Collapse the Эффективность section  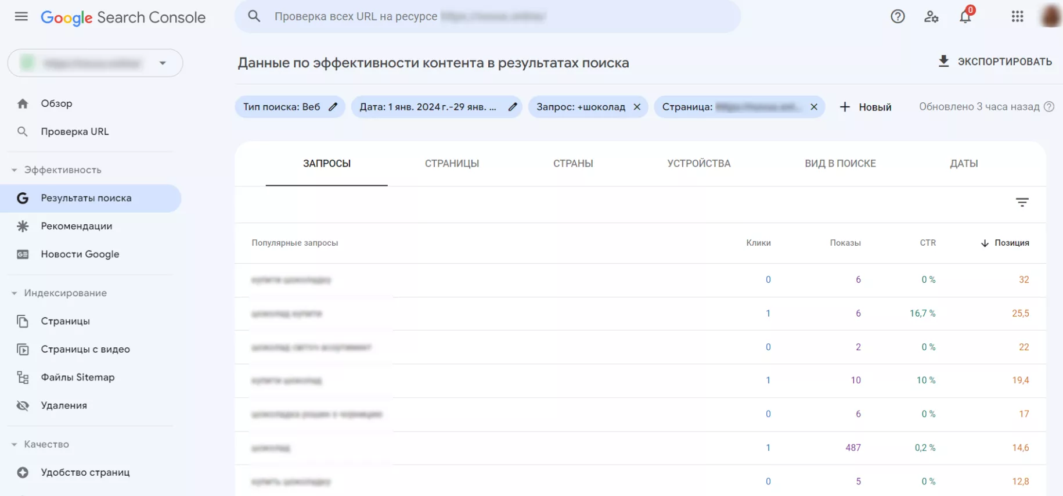click(x=56, y=170)
